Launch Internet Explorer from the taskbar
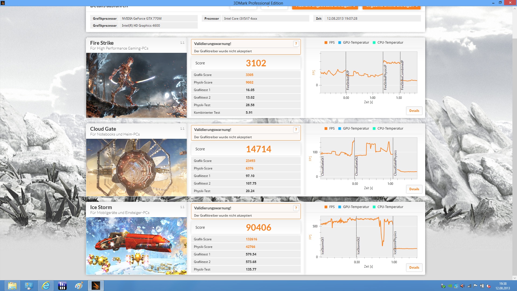The image size is (517, 291). (46, 286)
